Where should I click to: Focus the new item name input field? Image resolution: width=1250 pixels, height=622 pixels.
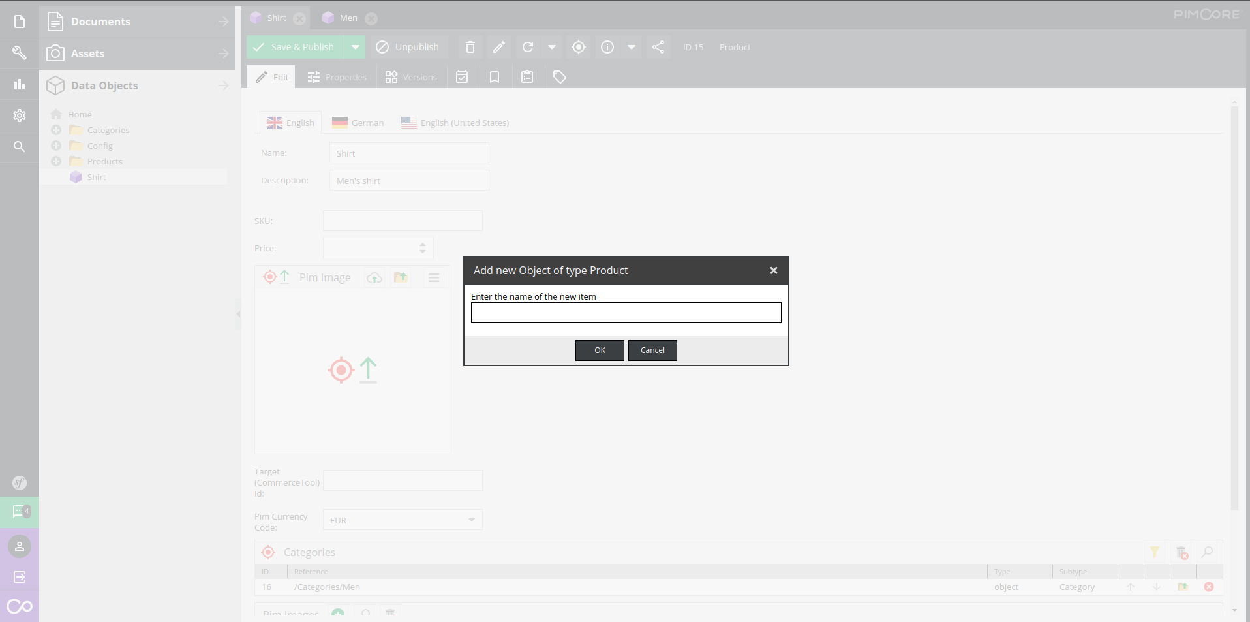[626, 313]
